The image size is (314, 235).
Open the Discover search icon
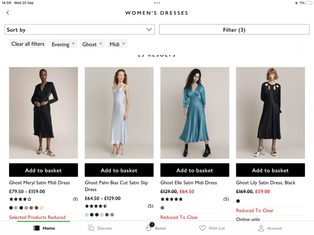tap(91, 228)
